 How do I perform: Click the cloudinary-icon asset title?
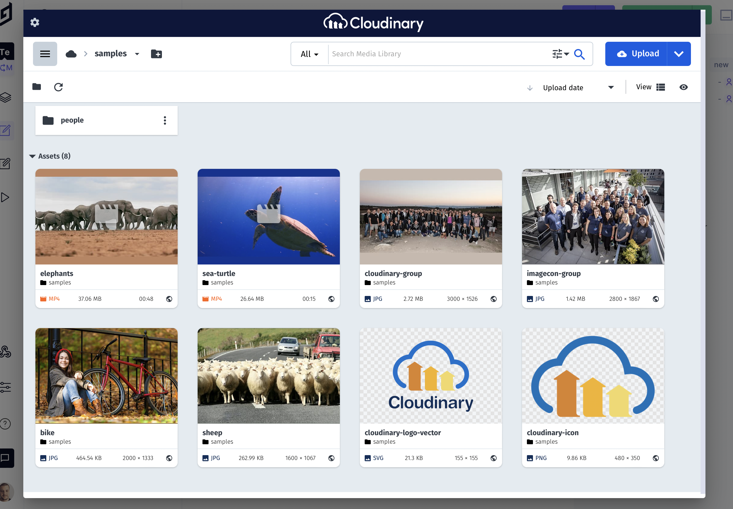tap(552, 432)
